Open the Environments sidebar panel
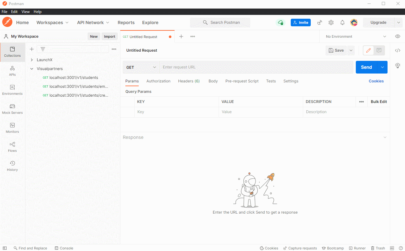Image resolution: width=405 pixels, height=251 pixels. click(12, 90)
